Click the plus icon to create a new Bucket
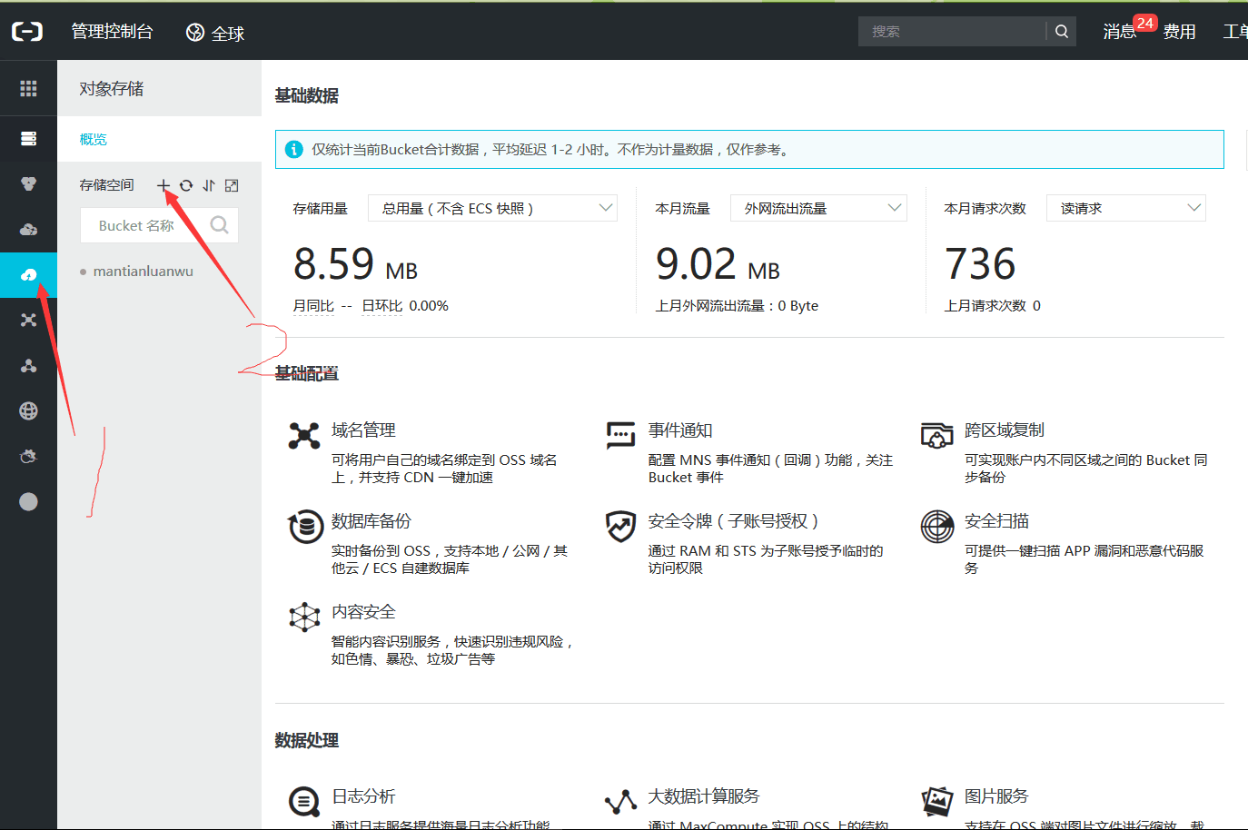1248x830 pixels. (163, 184)
